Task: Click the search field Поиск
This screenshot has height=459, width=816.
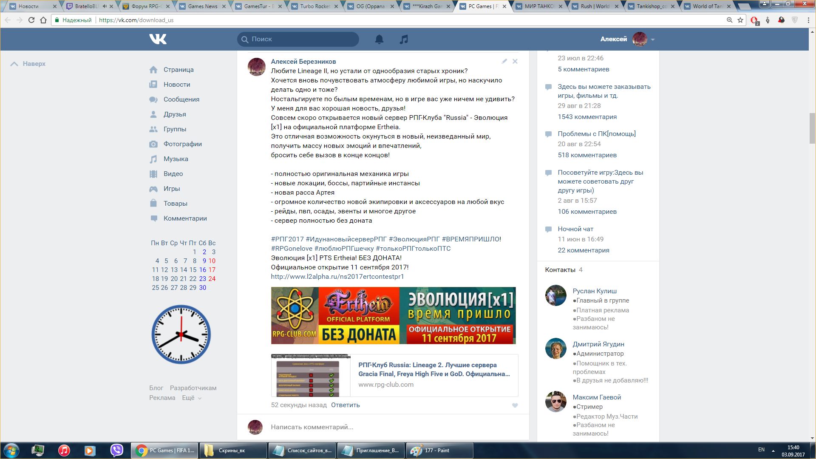Action: pyautogui.click(x=298, y=39)
